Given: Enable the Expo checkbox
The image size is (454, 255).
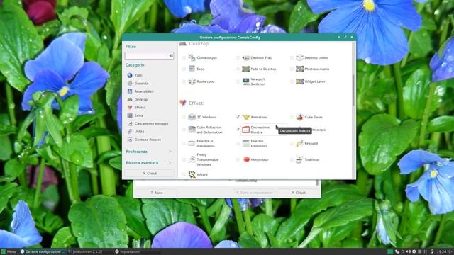Looking at the screenshot, I should (x=184, y=69).
